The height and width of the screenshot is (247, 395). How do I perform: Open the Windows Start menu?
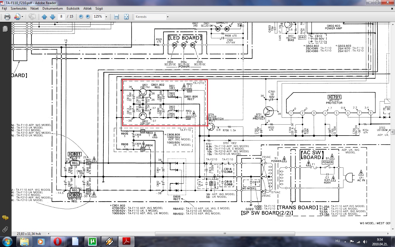click(7, 242)
